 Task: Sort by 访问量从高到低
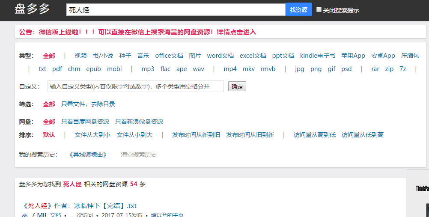tap(315, 135)
